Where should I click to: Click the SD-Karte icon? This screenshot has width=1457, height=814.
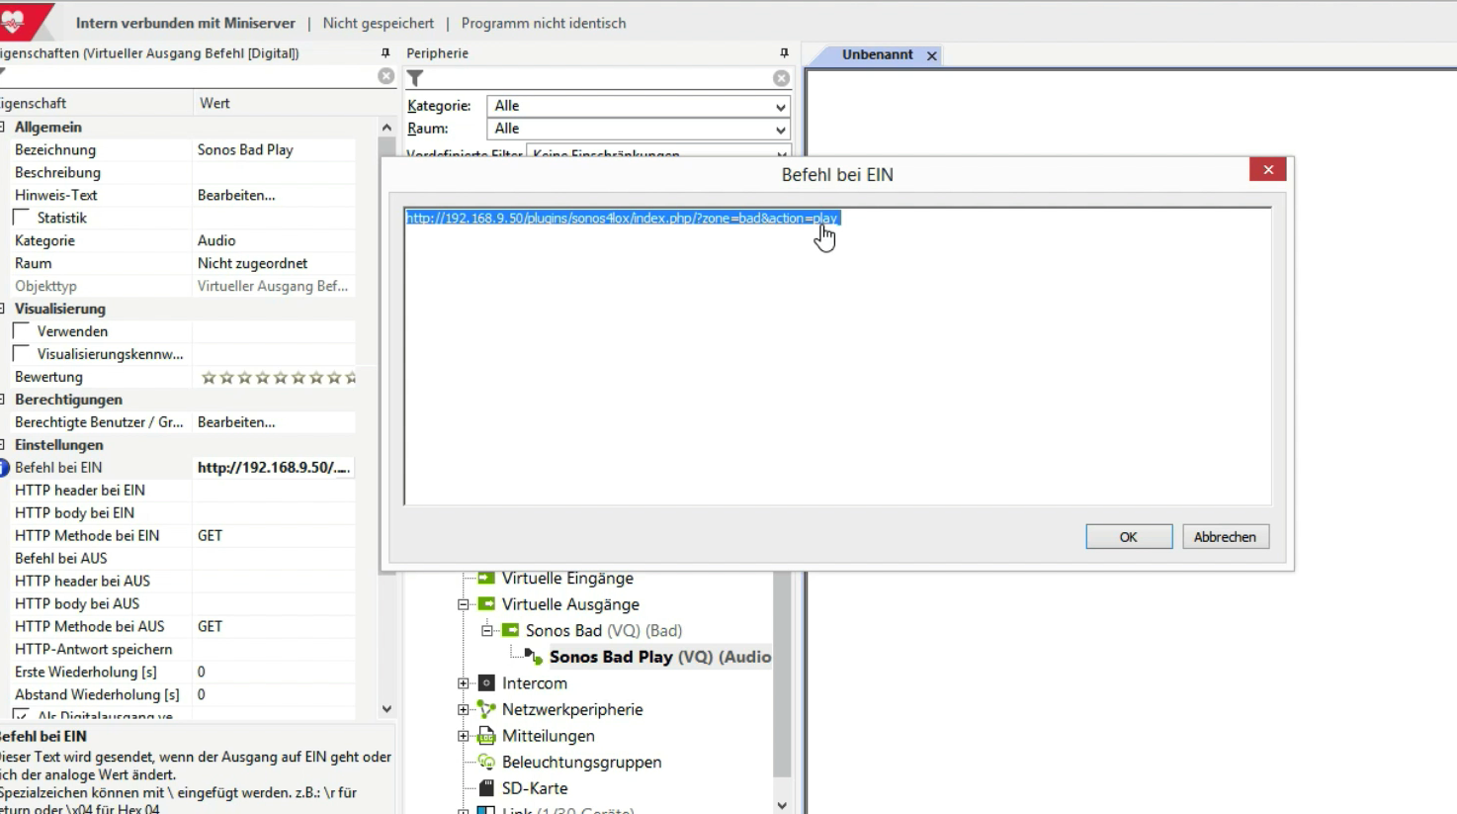pyautogui.click(x=486, y=788)
